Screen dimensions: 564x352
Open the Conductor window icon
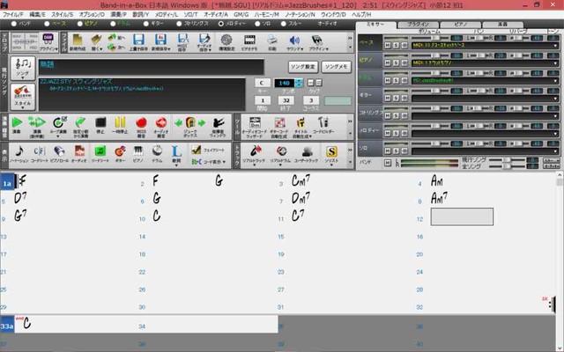point(218,123)
